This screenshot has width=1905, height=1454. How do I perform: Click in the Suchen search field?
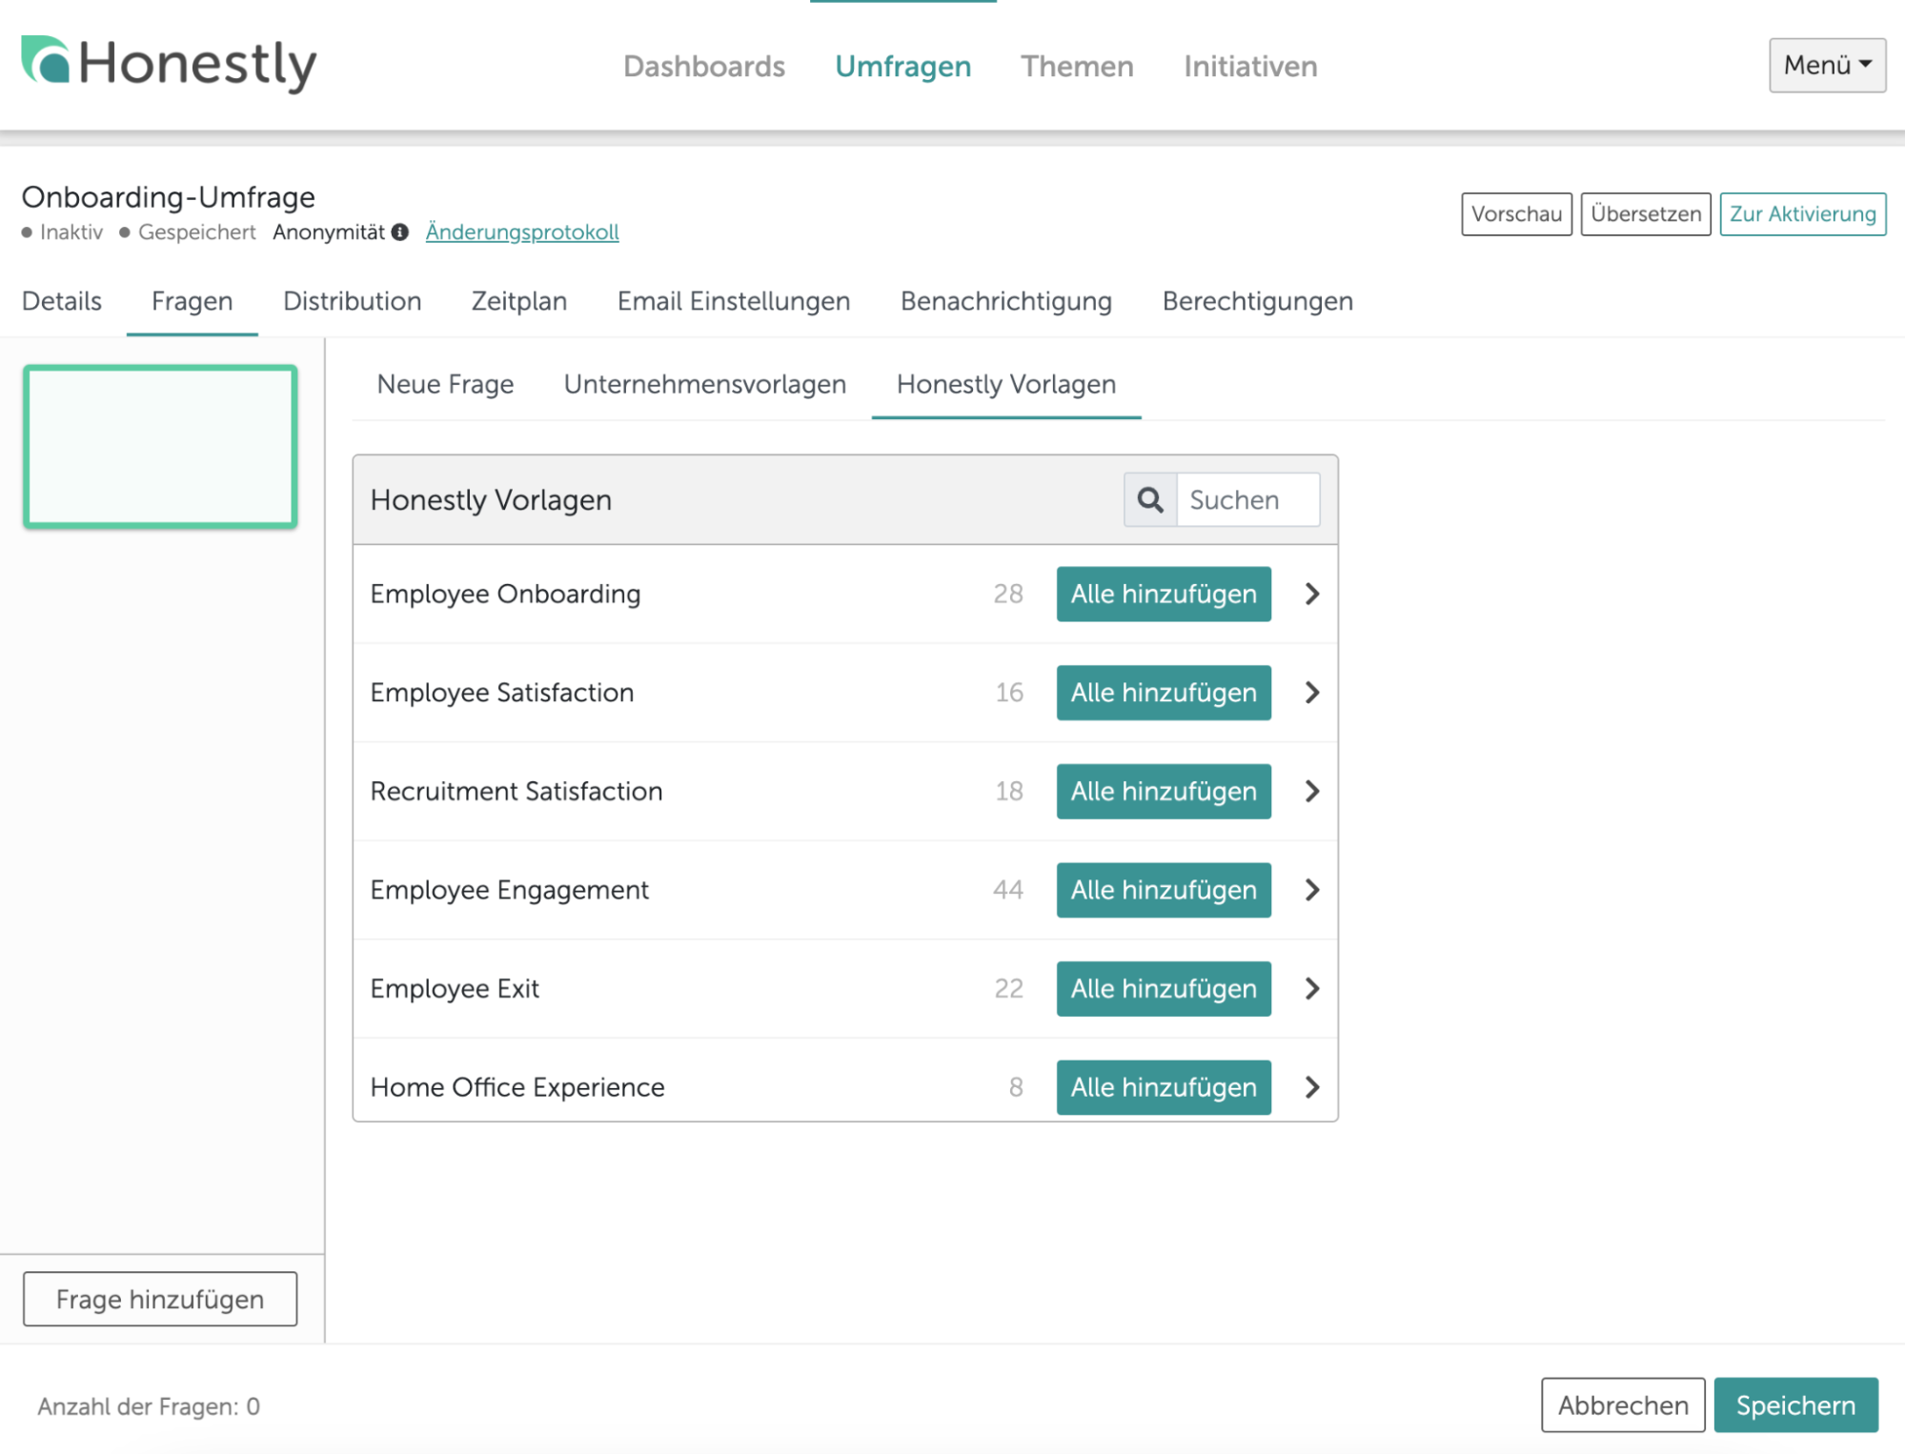coord(1247,499)
